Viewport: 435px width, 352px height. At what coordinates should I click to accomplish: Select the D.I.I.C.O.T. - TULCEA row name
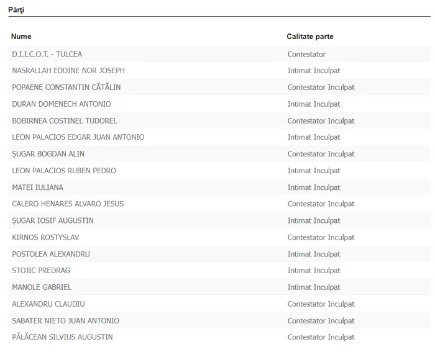pyautogui.click(x=47, y=55)
